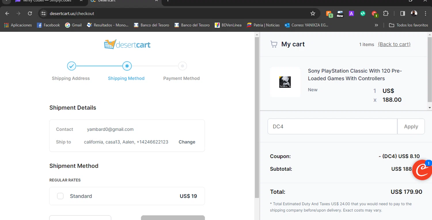Apply the DC4 coupon code
Image resolution: width=432 pixels, height=220 pixels.
411,126
